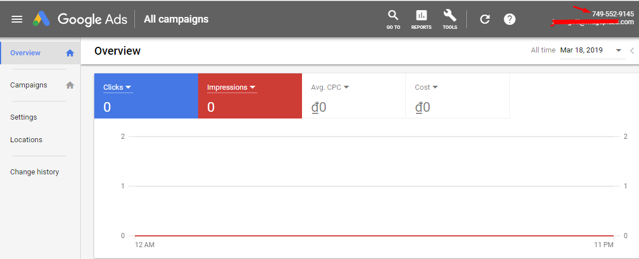Open the hamburger main menu

tap(17, 19)
